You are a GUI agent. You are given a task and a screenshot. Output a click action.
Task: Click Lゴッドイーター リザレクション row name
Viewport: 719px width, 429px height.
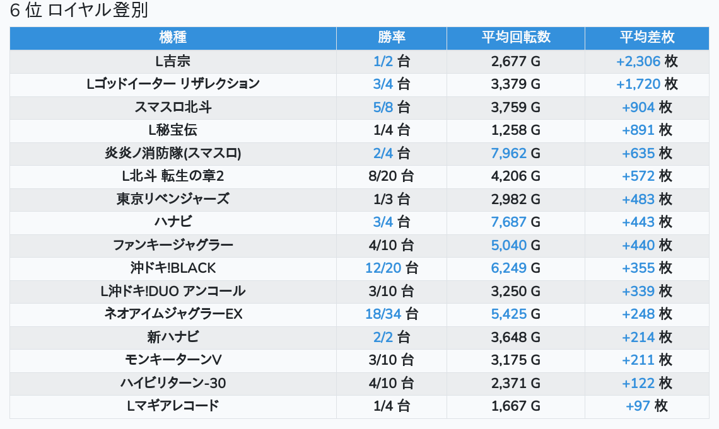click(x=173, y=84)
